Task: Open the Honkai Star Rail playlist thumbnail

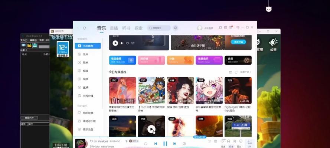Action: point(209,91)
